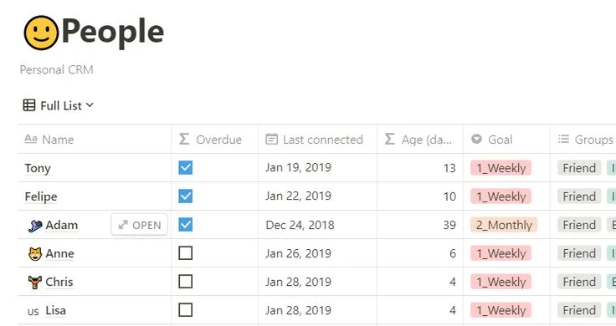616x326 pixels.
Task: Click the OPEN button on Adam's row
Action: (x=140, y=225)
